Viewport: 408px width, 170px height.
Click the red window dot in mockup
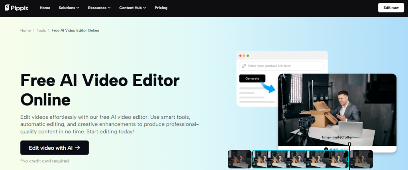click(x=240, y=56)
